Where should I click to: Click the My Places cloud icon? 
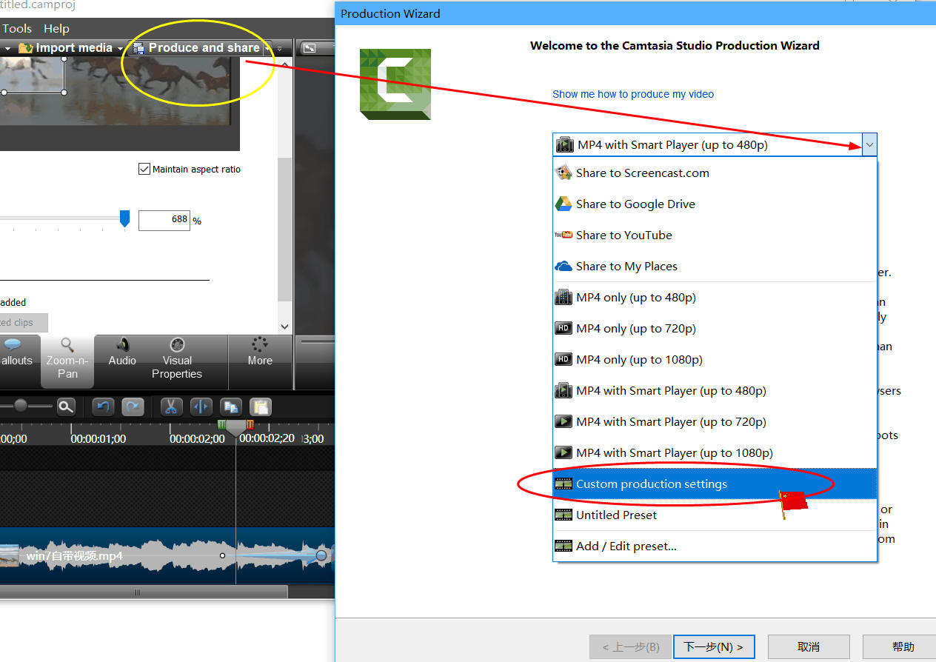point(564,266)
